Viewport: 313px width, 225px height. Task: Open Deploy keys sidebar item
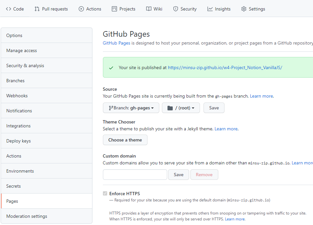pos(47,141)
